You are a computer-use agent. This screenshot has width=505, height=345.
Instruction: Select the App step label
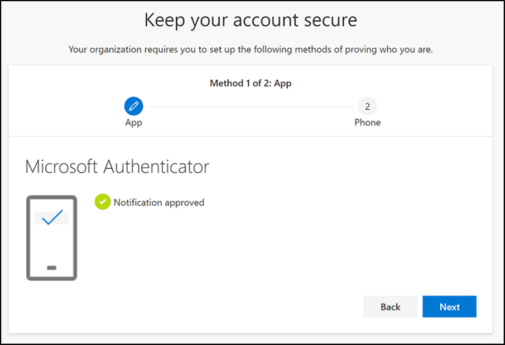pyautogui.click(x=133, y=123)
